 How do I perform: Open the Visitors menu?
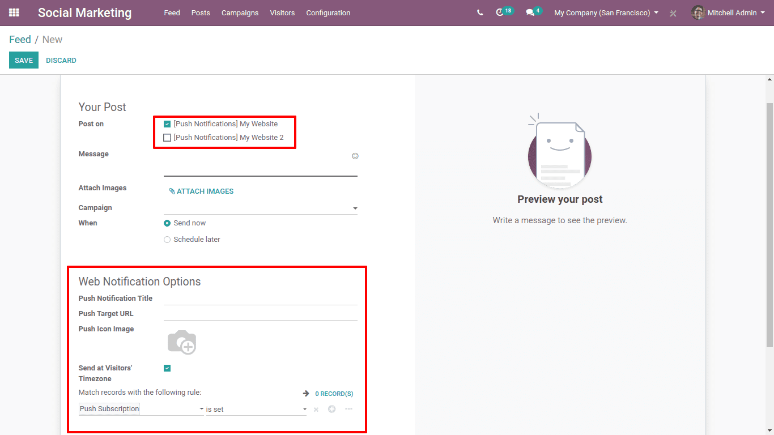pyautogui.click(x=282, y=12)
